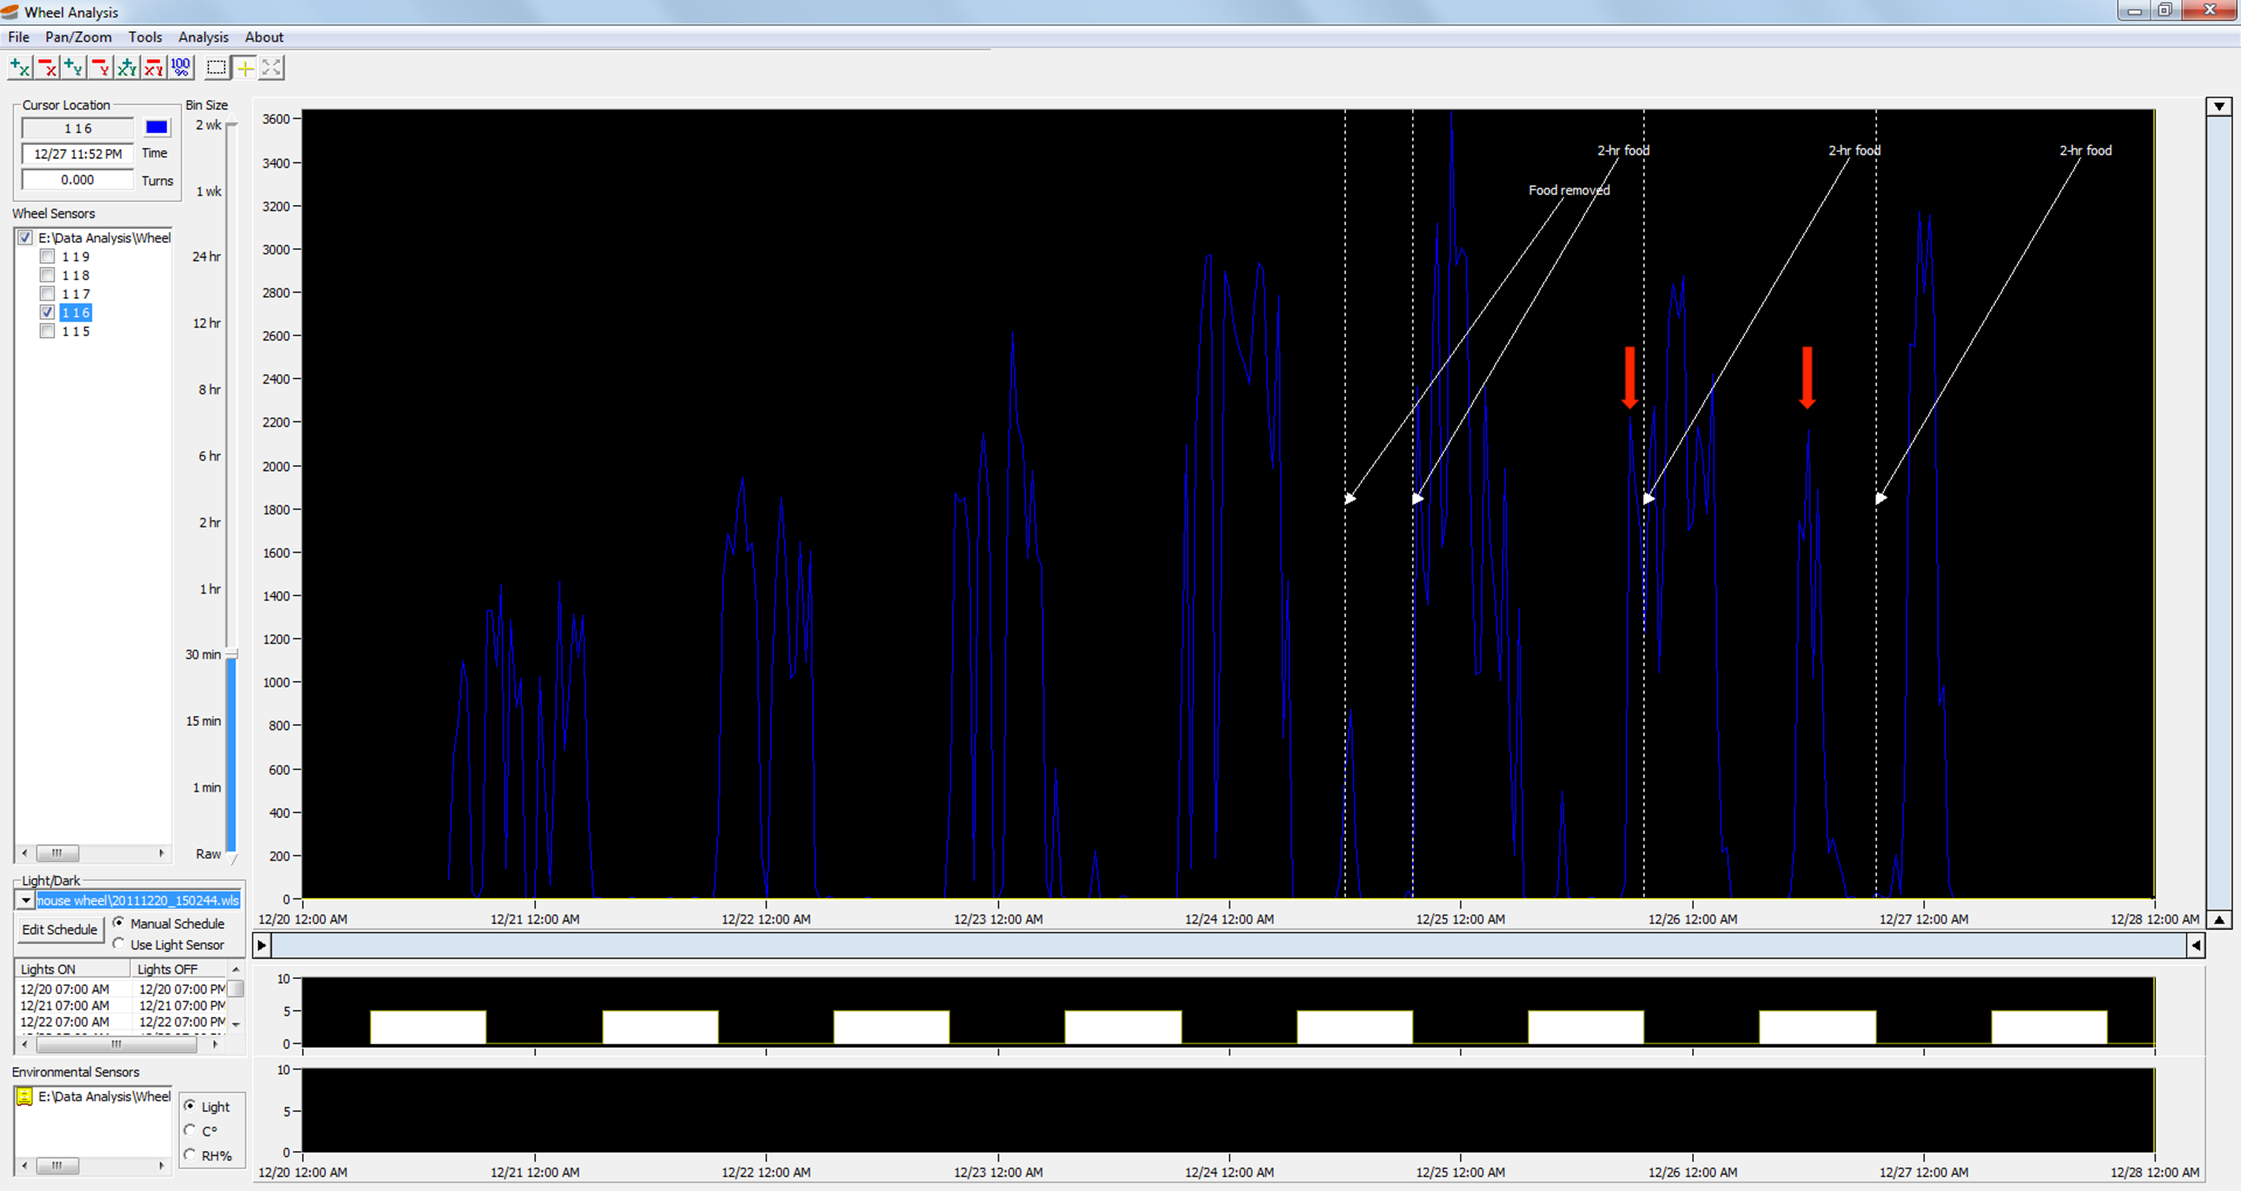Open the Analysis menu
The height and width of the screenshot is (1191, 2241).
pyautogui.click(x=203, y=37)
